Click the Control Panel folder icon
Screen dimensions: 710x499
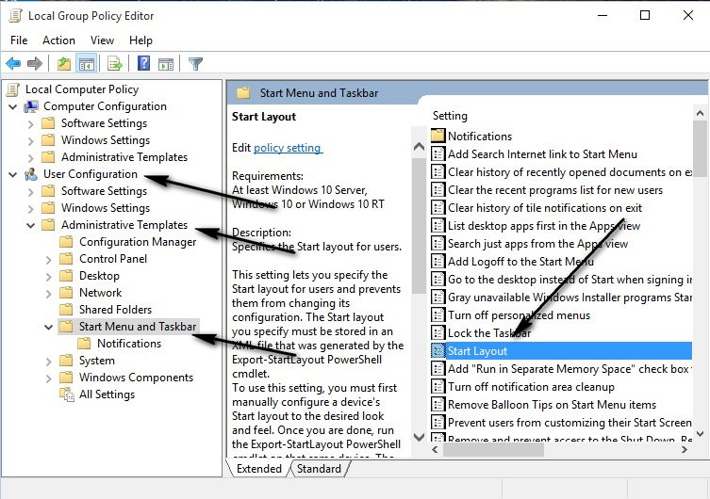(66, 259)
